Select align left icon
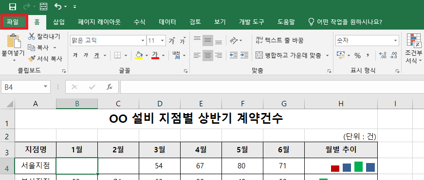424x180 pixels. coord(197,55)
